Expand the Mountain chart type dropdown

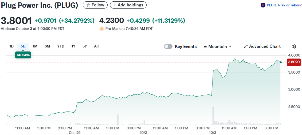(x=230, y=46)
